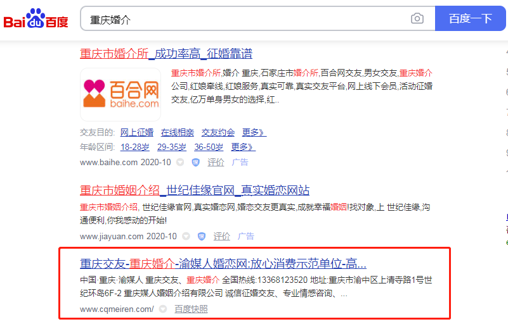
Task: Click the 保 shield icon beside jiayuan.com
Action: tap(202, 237)
